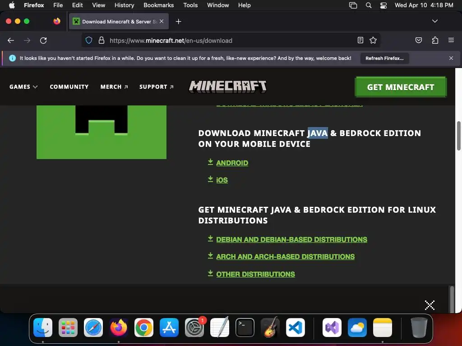Open the Firefox File menu

tap(58, 5)
